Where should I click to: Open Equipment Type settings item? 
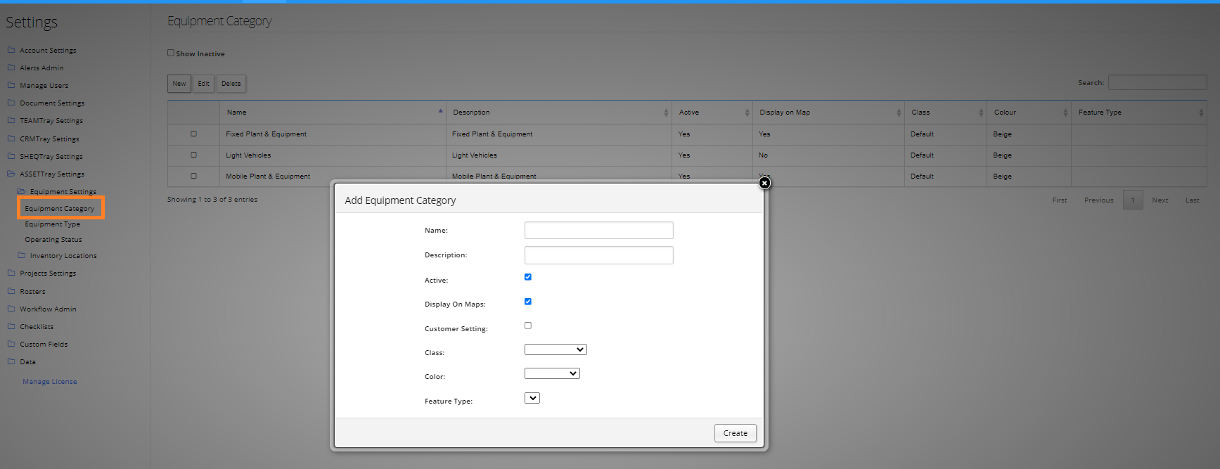click(x=53, y=224)
